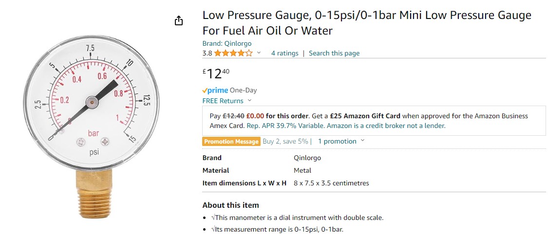Click the £25 Amazon Gift Card offer text
548x236 pixels.
pos(365,116)
